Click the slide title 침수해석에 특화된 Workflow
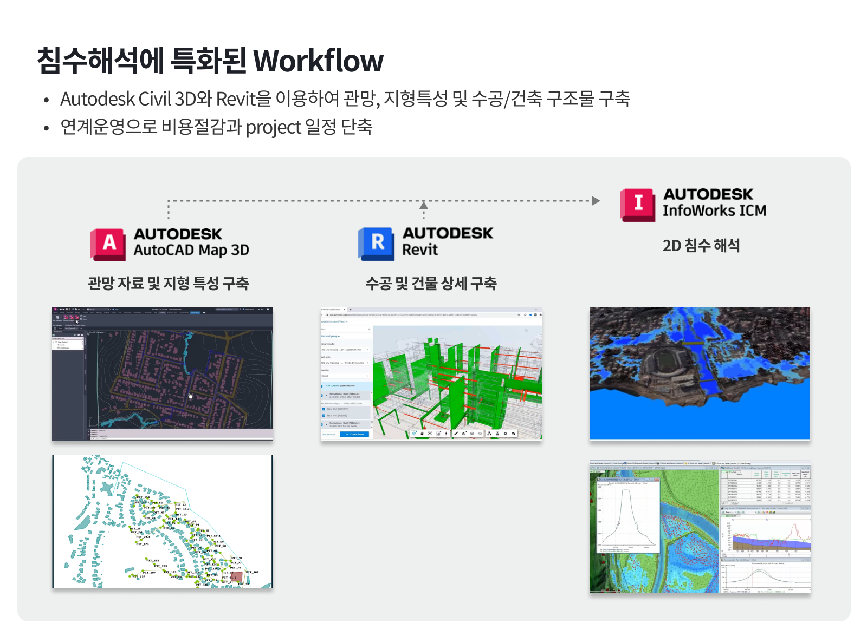867x643 pixels. [x=210, y=60]
